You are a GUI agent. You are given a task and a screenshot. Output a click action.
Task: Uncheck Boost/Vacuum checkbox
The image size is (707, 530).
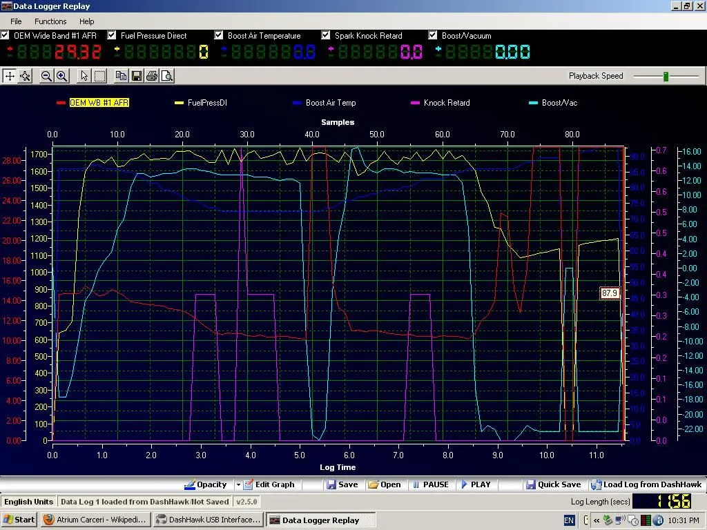pos(432,35)
